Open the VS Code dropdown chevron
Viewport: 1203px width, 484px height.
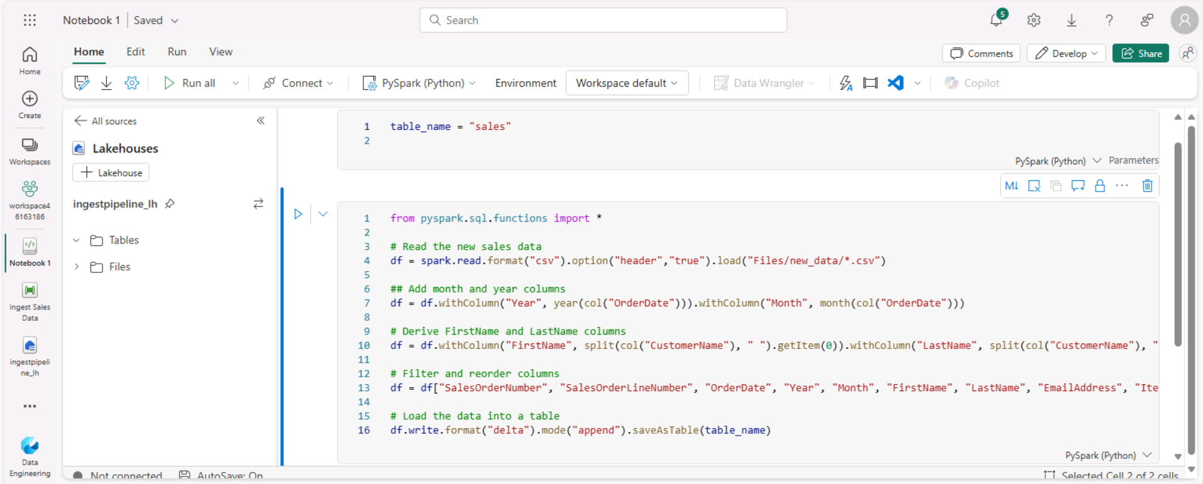click(918, 83)
